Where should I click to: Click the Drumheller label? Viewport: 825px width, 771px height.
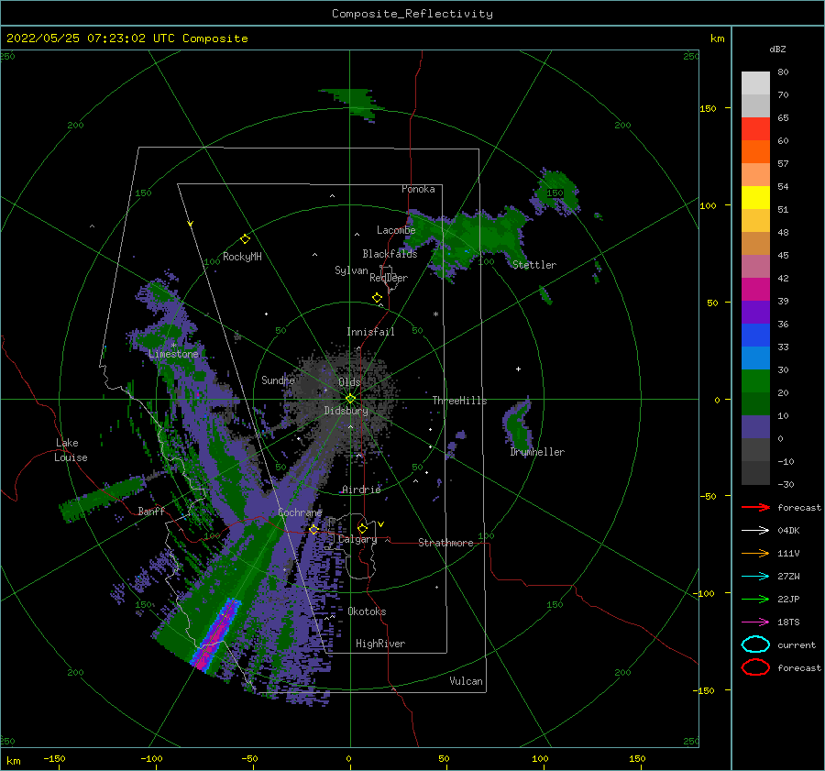[537, 452]
